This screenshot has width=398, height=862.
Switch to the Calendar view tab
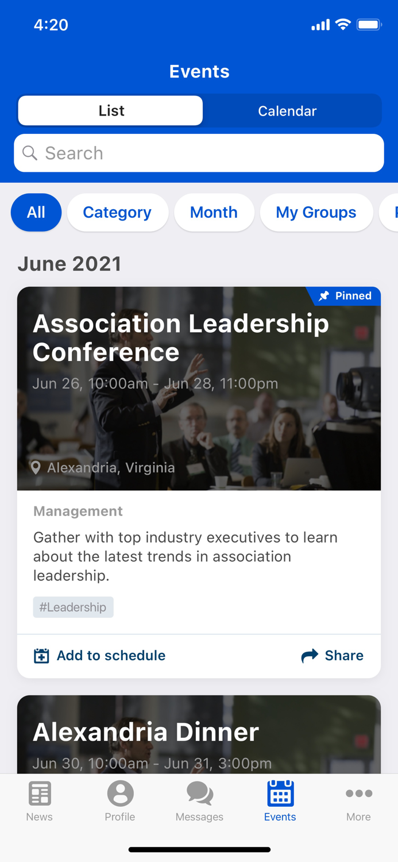(x=287, y=110)
